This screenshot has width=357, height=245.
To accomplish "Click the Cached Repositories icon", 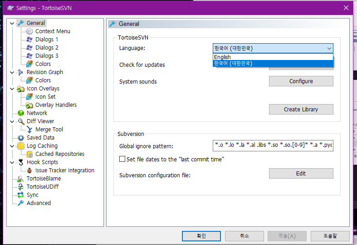I will coord(29,154).
